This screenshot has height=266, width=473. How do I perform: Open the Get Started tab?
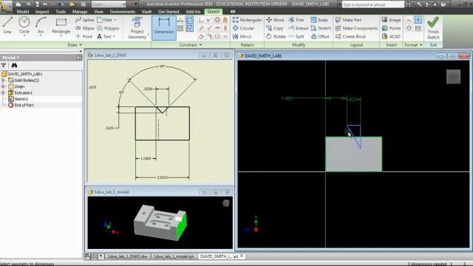(x=169, y=12)
